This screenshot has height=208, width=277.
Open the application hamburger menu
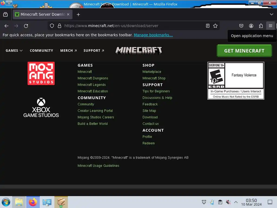tap(270, 26)
